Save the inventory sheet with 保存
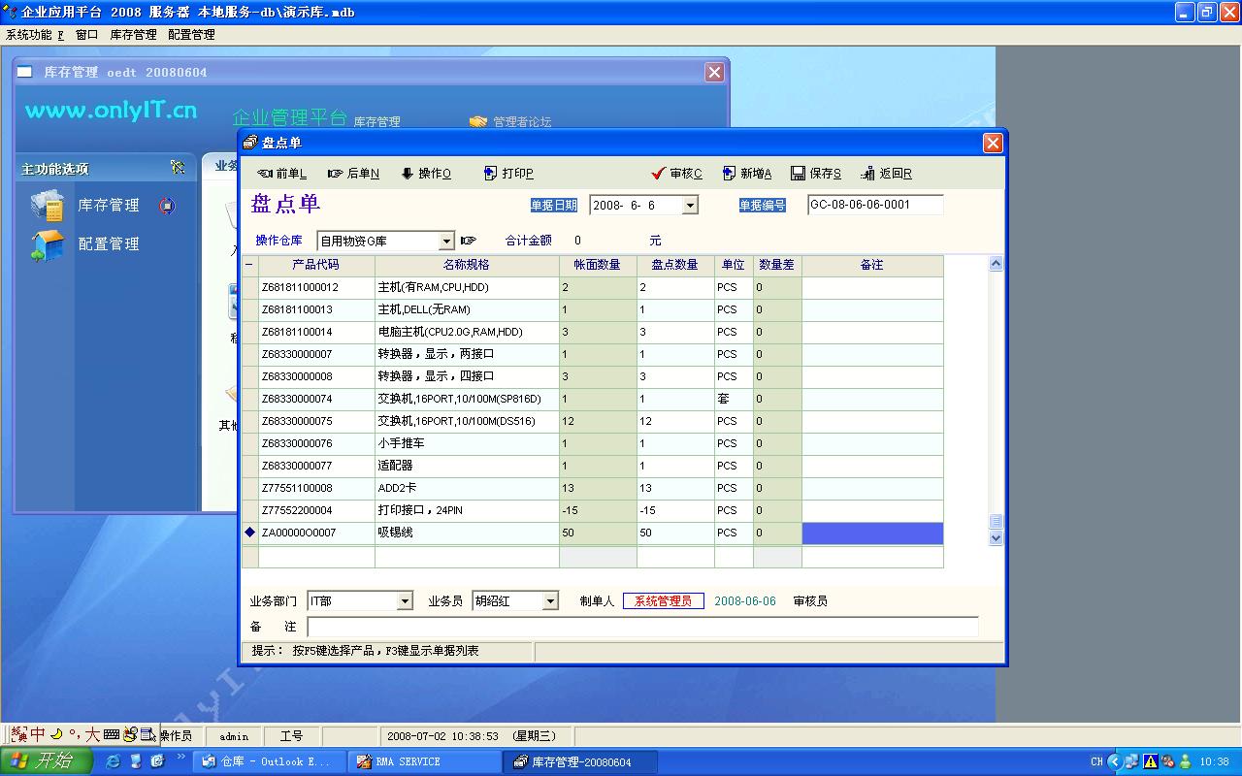This screenshot has height=776, width=1242. [815, 174]
